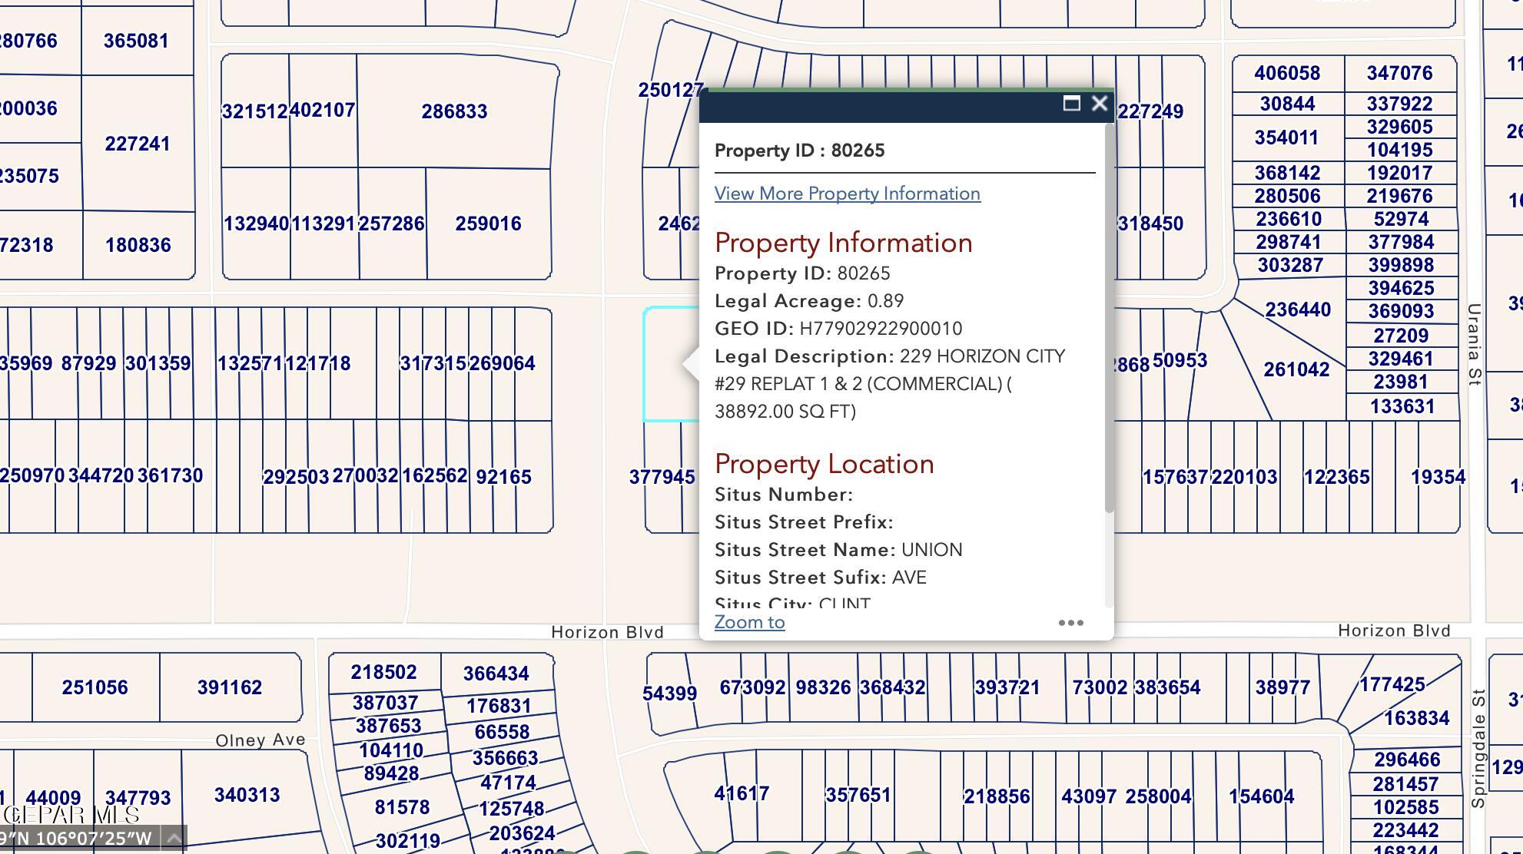The image size is (1523, 854).
Task: Select parcel 286833 on the map
Action: [455, 112]
